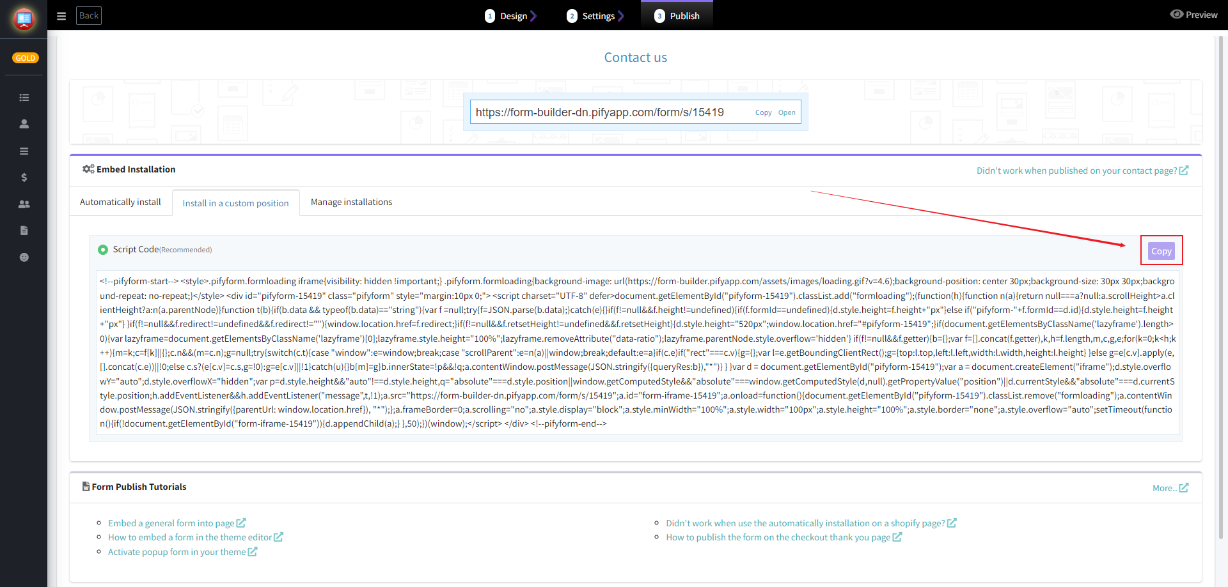
Task: Click inside the embed script code box
Action: coord(637,352)
